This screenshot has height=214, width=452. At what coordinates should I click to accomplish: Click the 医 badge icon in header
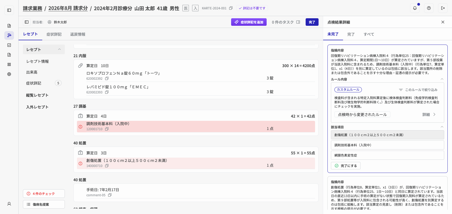(186, 8)
